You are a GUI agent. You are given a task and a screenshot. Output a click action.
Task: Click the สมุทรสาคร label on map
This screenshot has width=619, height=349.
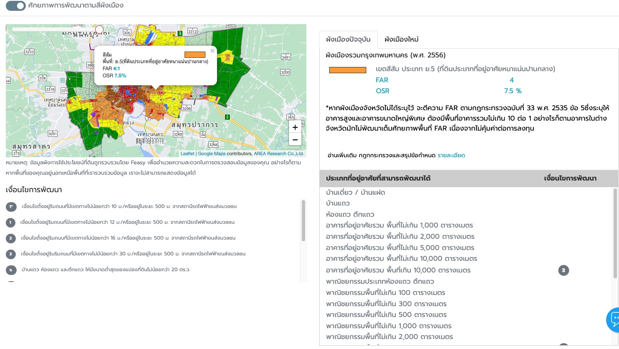[31, 146]
